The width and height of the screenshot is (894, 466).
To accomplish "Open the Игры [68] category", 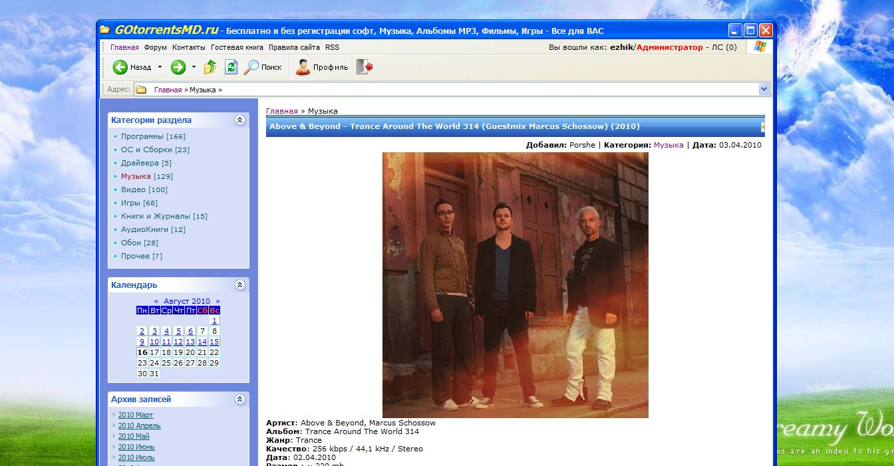I will point(139,203).
